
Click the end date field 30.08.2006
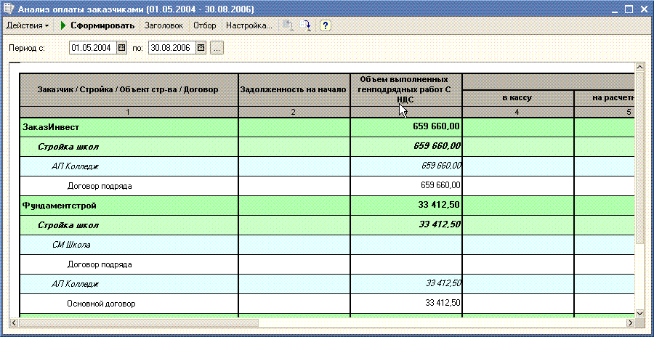[172, 48]
